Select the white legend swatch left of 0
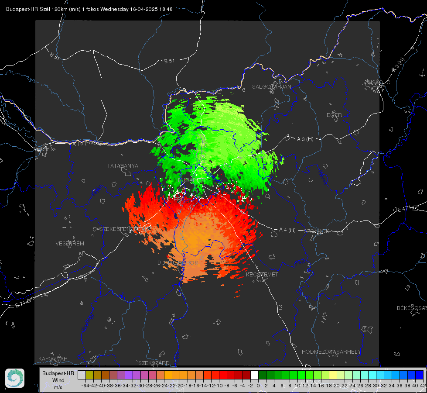 254,375
